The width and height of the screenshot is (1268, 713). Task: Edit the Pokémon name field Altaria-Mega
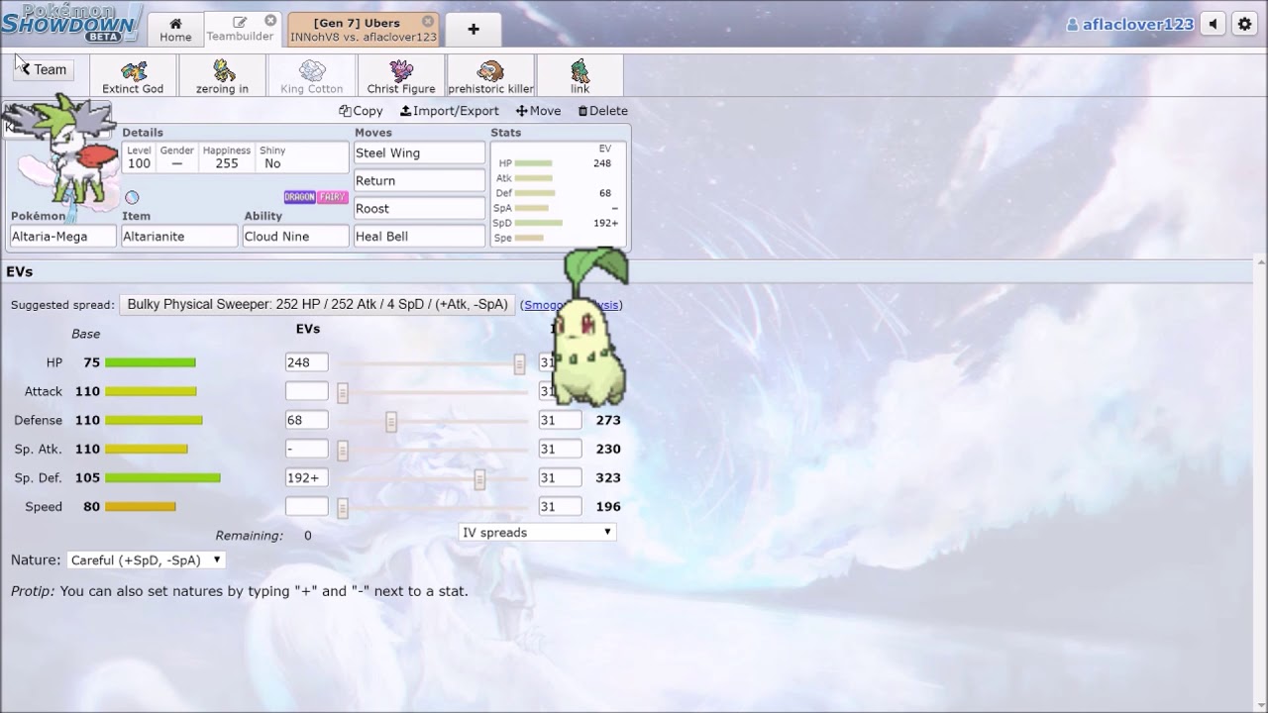click(x=62, y=237)
